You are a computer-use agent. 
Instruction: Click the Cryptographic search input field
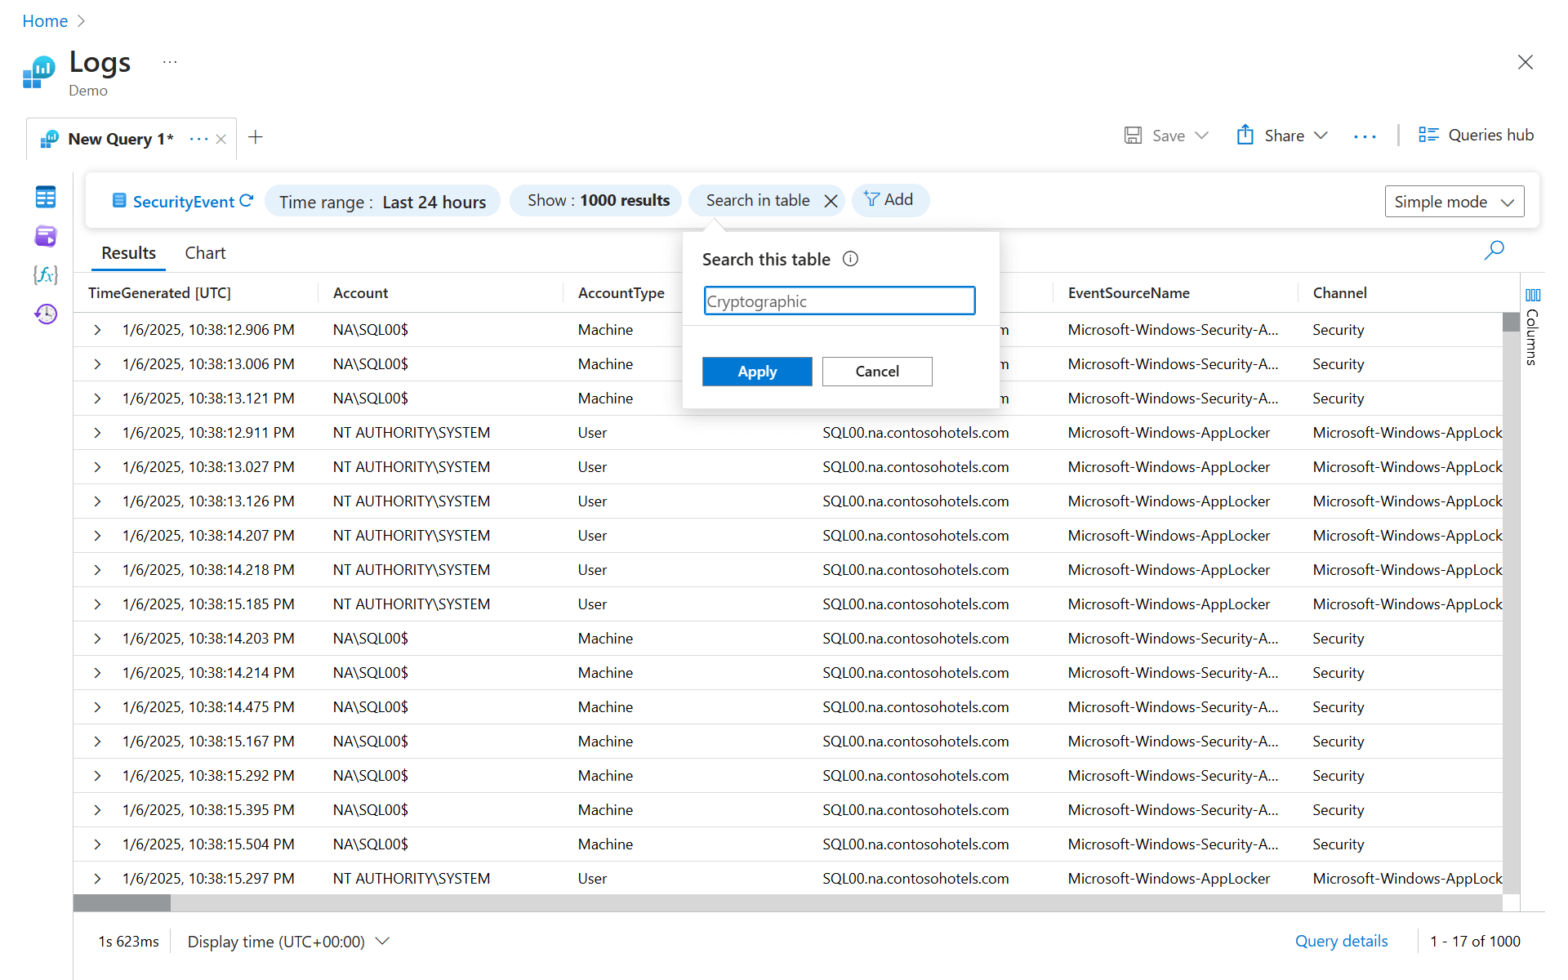pyautogui.click(x=839, y=301)
